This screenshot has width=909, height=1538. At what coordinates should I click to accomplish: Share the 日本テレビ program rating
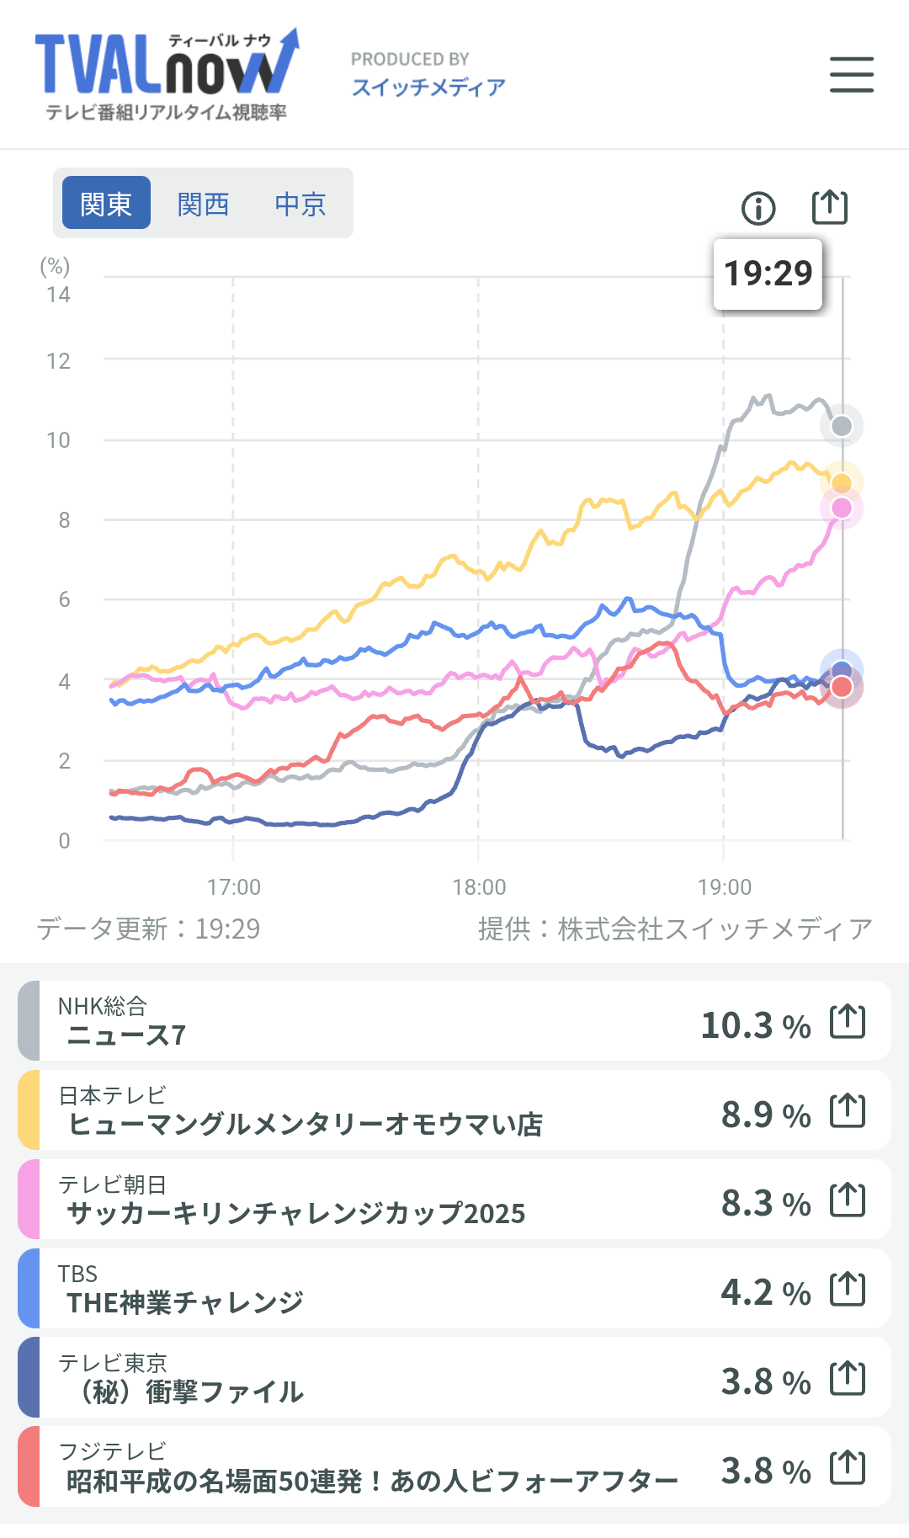click(847, 1110)
